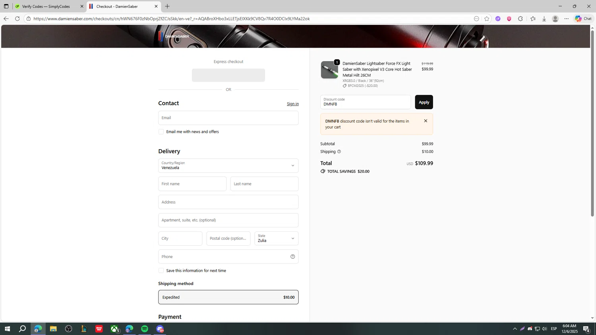Open the browser profile avatar
596x335 pixels.
coord(555,19)
